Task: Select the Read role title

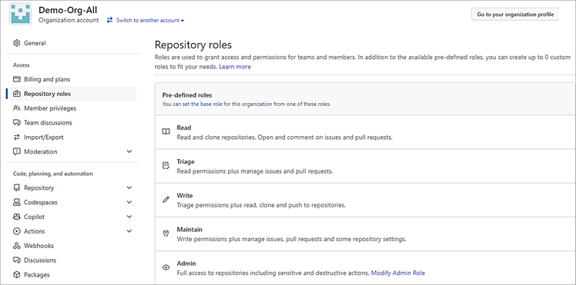Action: pos(184,128)
